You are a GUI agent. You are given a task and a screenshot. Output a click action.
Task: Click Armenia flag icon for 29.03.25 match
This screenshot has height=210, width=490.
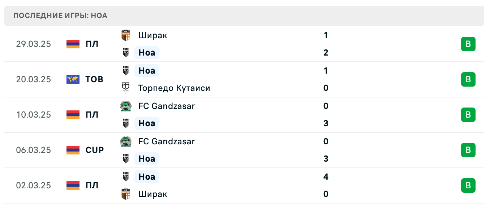[73, 44]
